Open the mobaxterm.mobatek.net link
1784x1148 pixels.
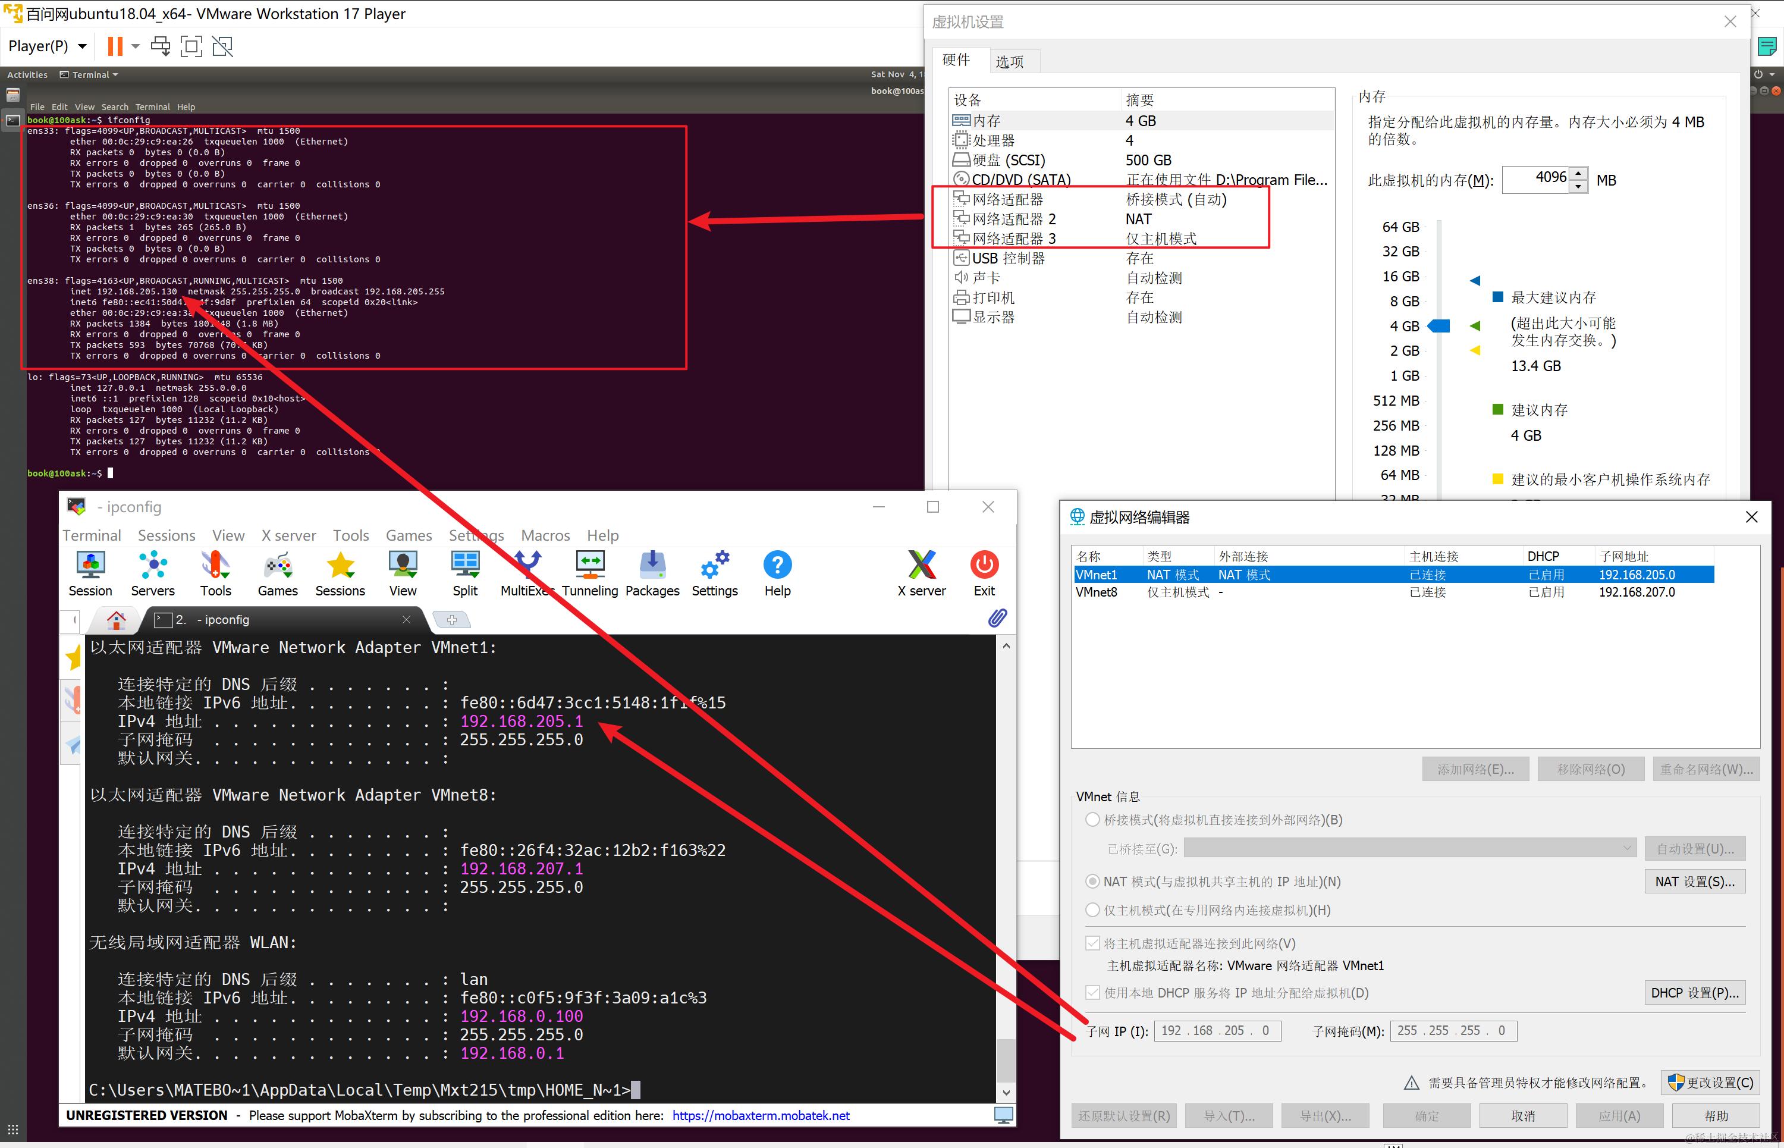point(760,1116)
